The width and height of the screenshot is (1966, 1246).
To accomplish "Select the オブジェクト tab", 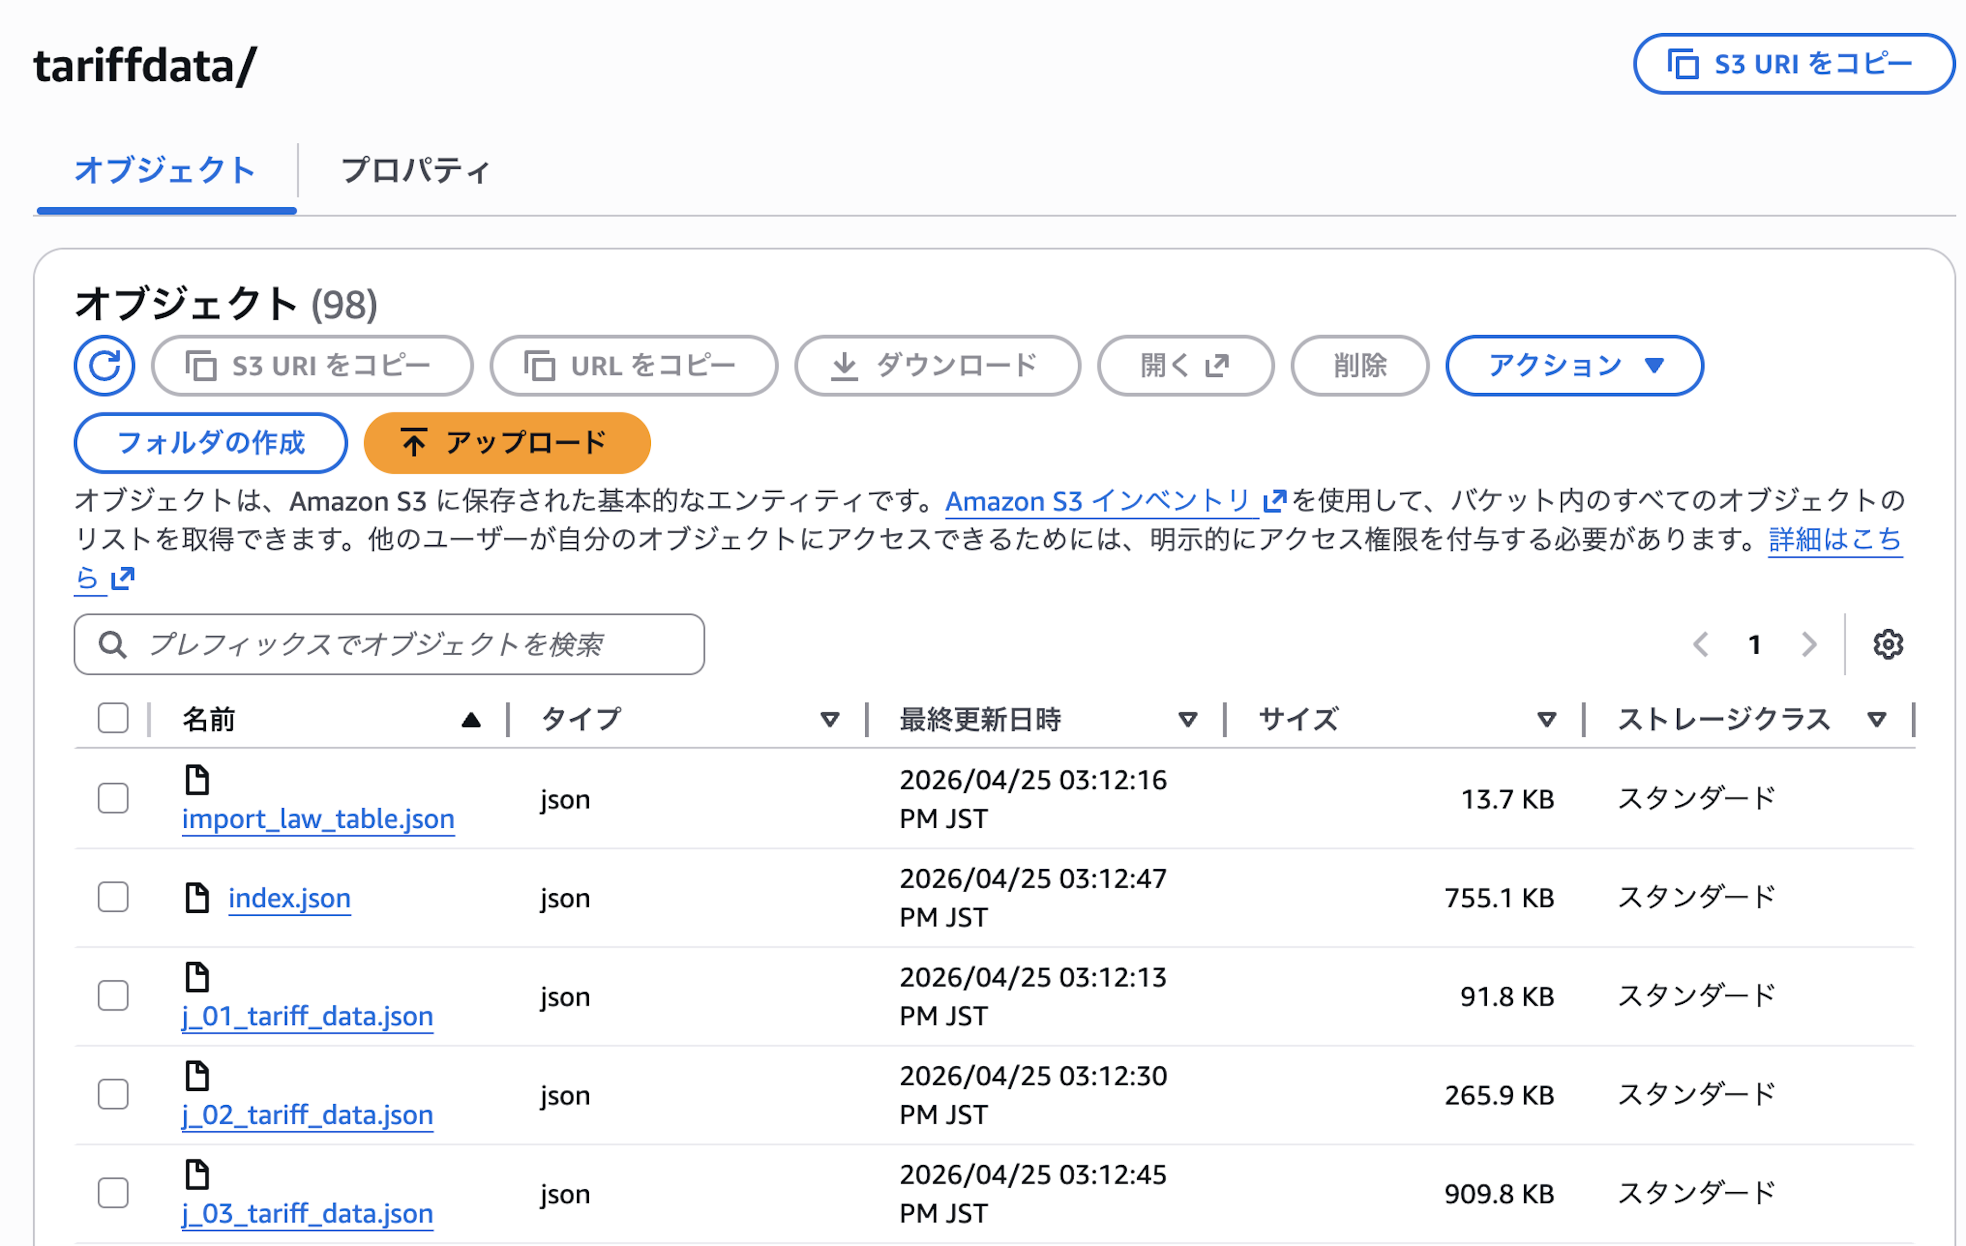I will (x=165, y=170).
